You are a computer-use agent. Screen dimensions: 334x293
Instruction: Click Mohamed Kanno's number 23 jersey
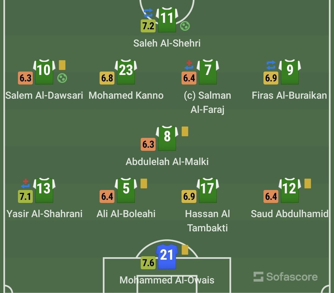(126, 72)
